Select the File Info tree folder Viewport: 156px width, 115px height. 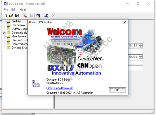pyautogui.click(x=16, y=21)
